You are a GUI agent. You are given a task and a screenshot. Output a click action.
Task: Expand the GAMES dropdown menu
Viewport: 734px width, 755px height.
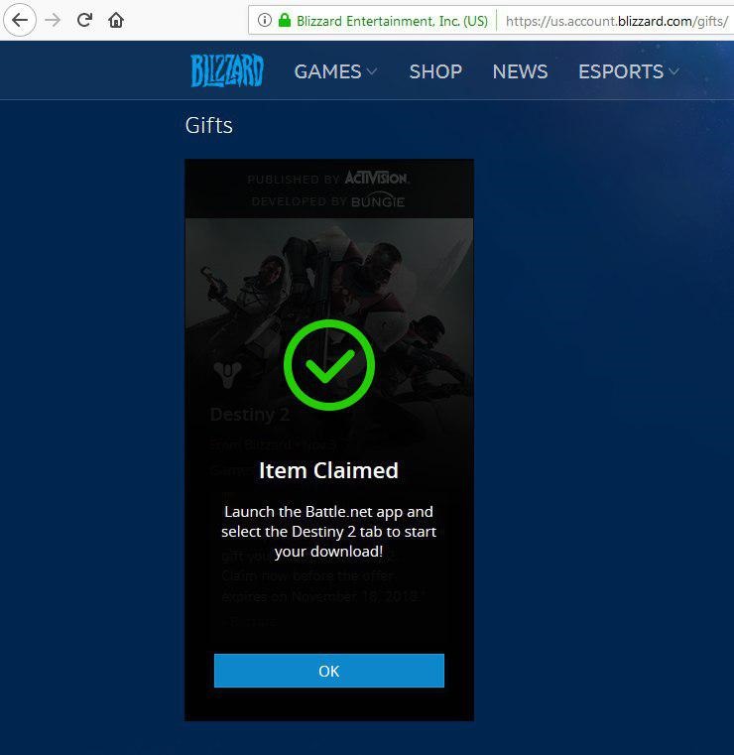(335, 71)
